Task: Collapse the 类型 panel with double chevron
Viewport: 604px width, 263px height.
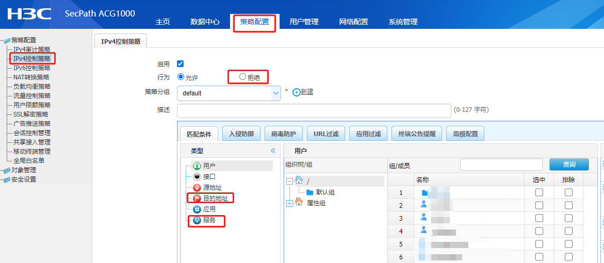Action: 273,151
